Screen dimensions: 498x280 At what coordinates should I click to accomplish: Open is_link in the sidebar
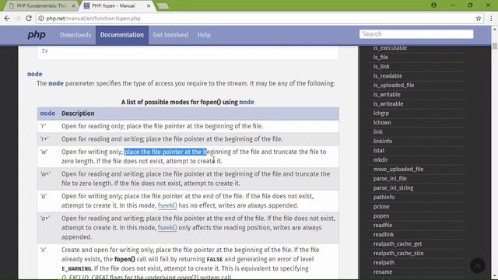click(381, 66)
